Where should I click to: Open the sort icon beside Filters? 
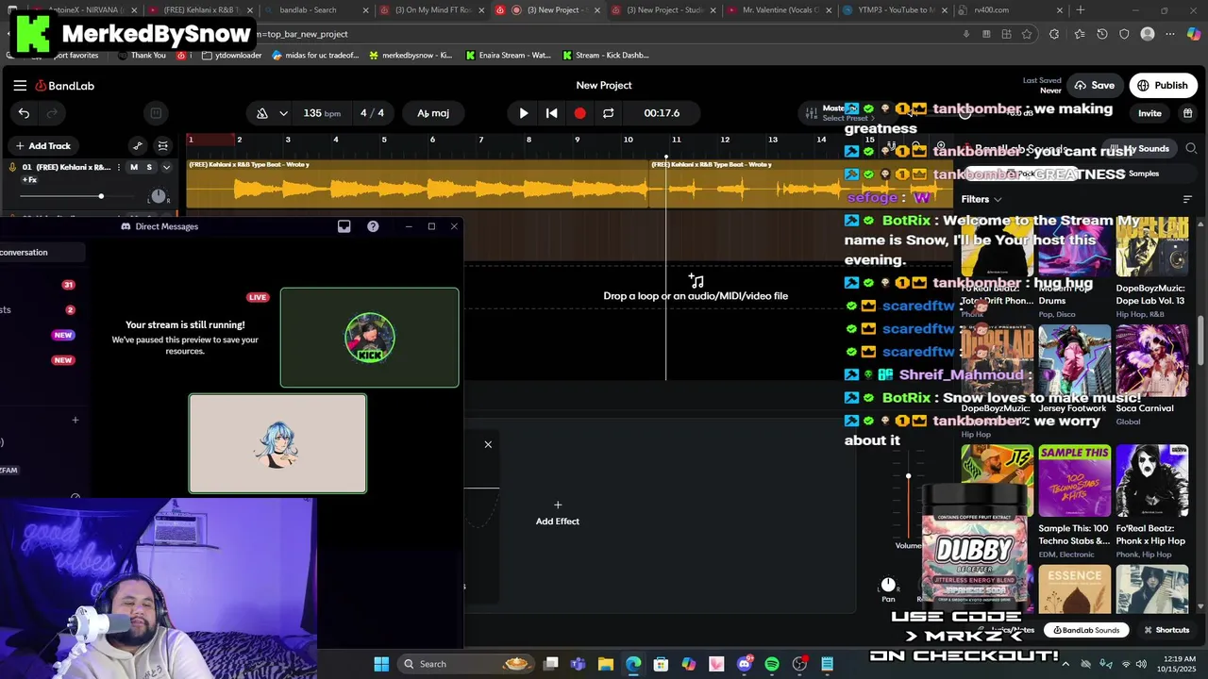pos(1187,200)
